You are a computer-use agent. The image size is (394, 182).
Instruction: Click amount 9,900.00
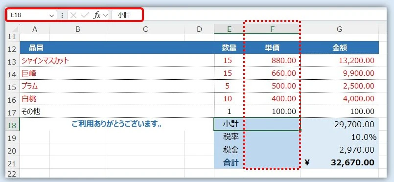339,73
